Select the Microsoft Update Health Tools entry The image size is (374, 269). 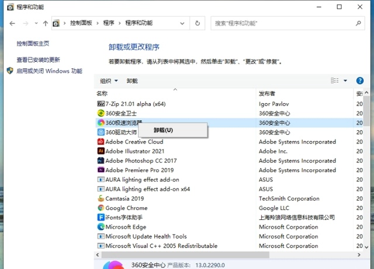[x=229, y=236]
